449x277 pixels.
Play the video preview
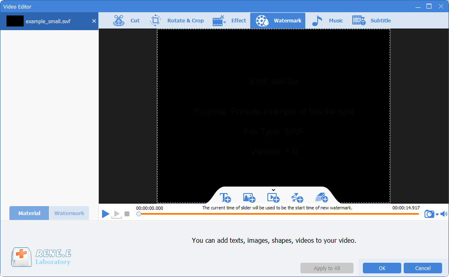[105, 214]
